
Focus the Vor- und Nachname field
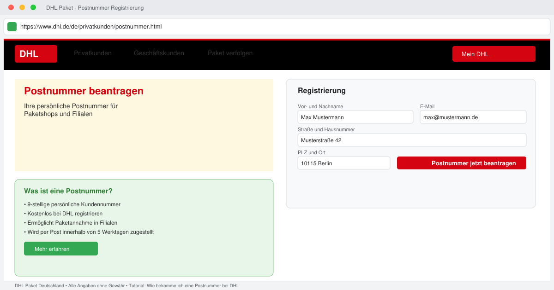point(355,117)
